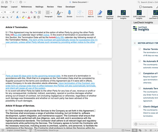
Task: Open the phonetic guide icon
Action: (x=35, y=12)
